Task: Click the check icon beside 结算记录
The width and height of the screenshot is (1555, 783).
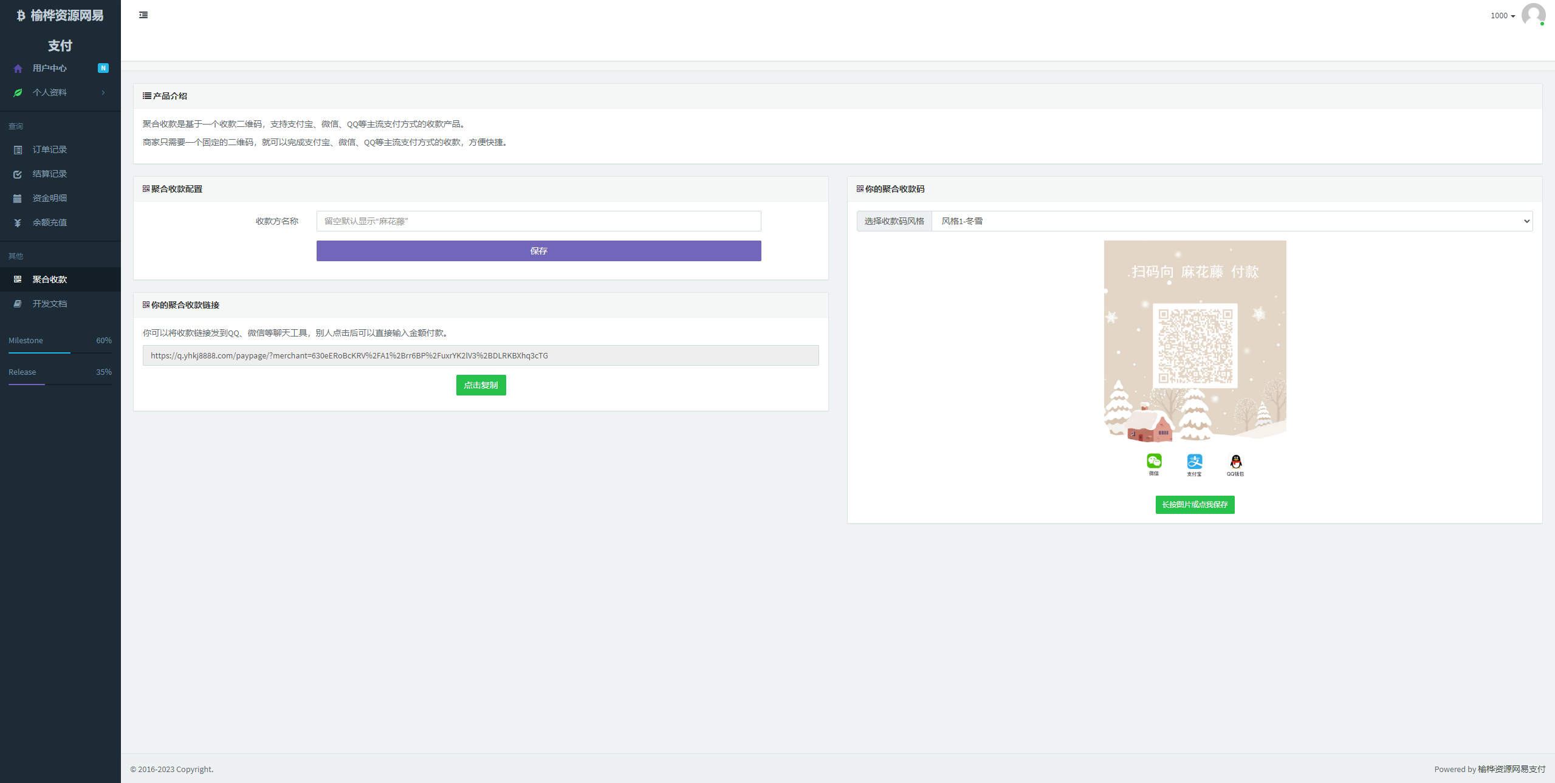Action: [18, 174]
